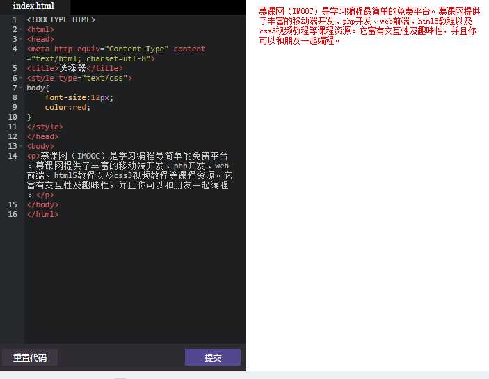Click the DOCTYPE HTML declaration on line 1
The image size is (489, 379).
(x=61, y=19)
